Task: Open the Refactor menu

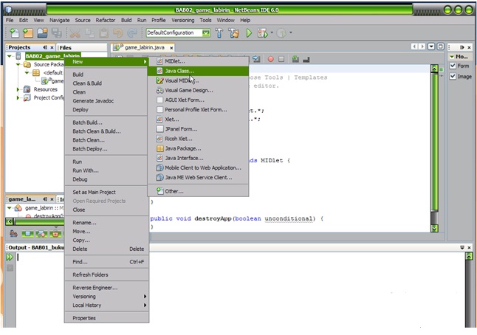Action: tap(106, 20)
